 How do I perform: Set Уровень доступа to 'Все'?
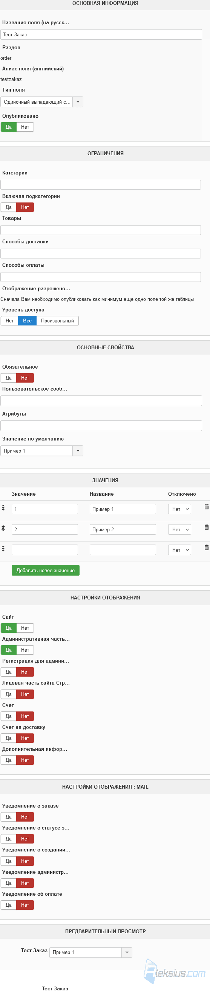click(27, 321)
